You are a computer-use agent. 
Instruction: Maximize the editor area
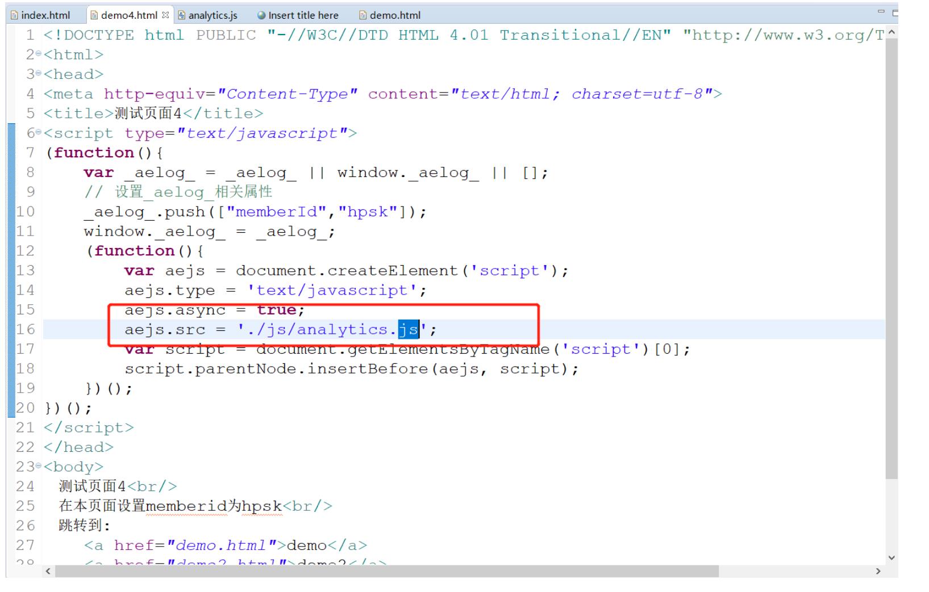[895, 13]
